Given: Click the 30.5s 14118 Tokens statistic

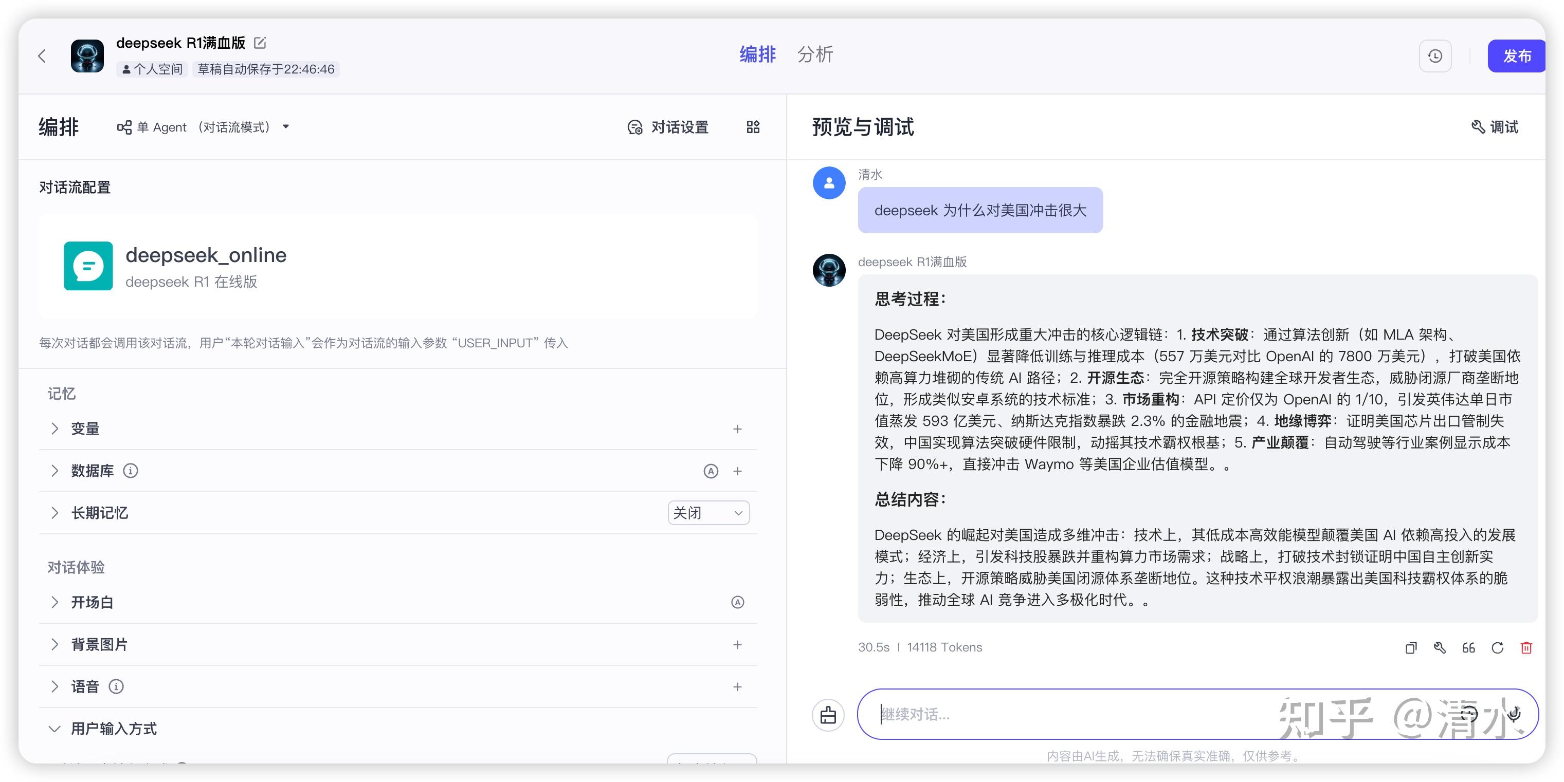Looking at the screenshot, I should (919, 647).
